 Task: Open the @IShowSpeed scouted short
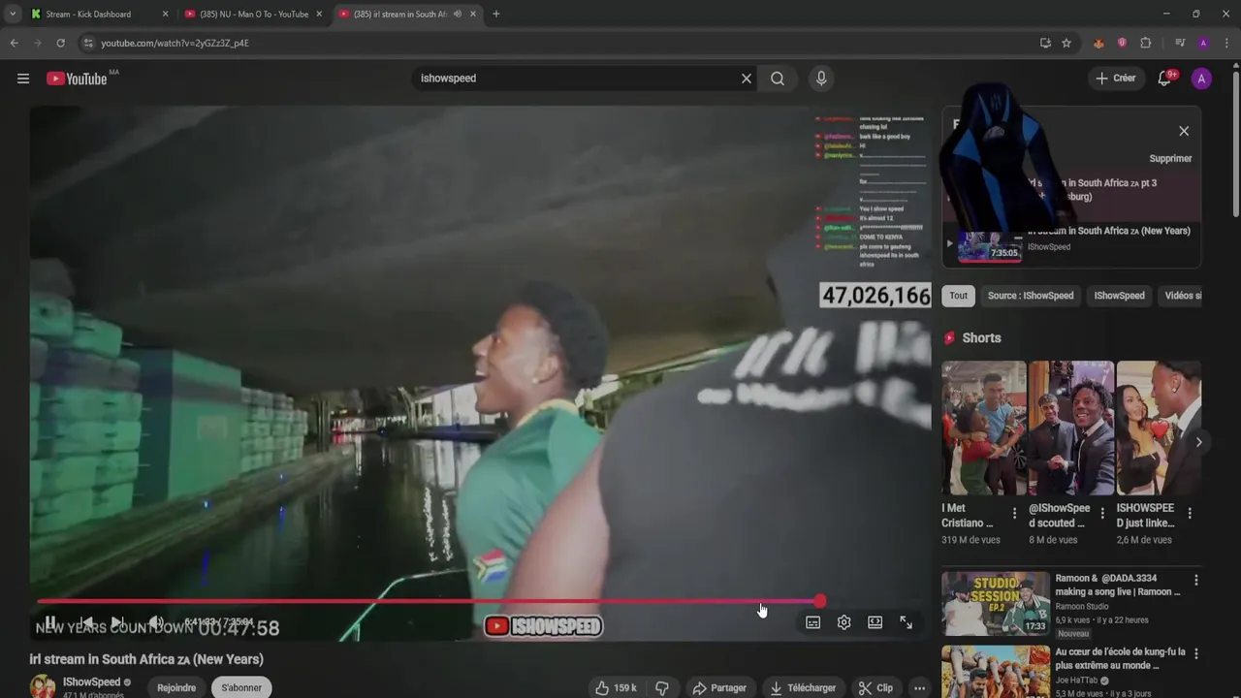click(x=1070, y=428)
